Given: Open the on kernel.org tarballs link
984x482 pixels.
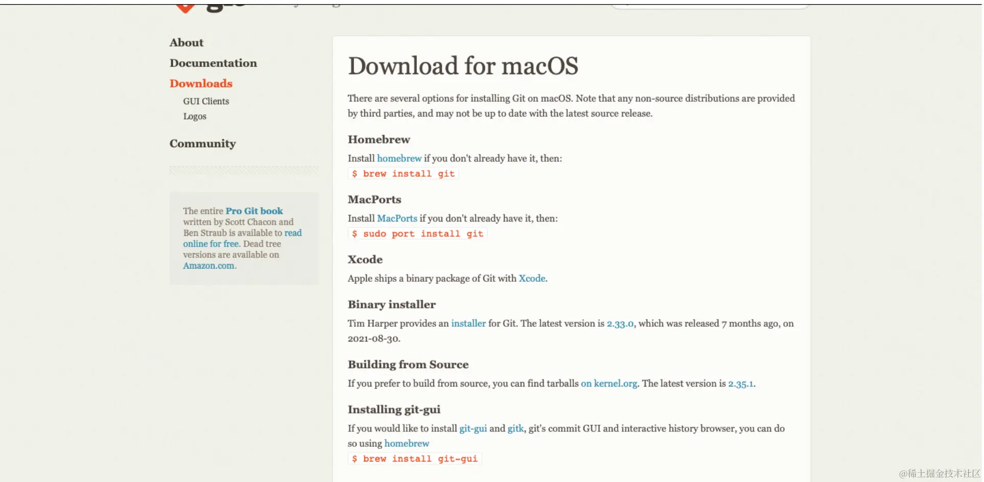Looking at the screenshot, I should coord(609,383).
